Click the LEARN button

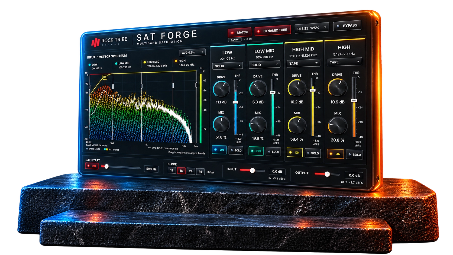(235, 40)
